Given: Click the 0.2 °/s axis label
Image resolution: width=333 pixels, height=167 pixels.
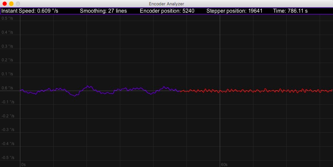Looking at the screenshot, I should pos(7,60).
